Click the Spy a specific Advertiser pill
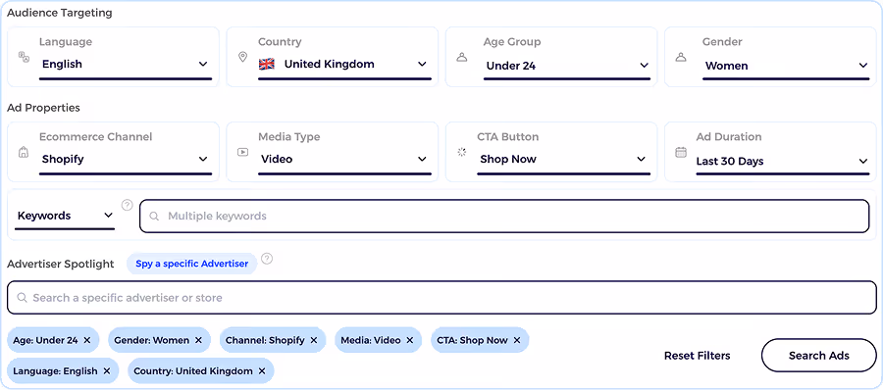Screen dimensions: 883x390 (191, 264)
